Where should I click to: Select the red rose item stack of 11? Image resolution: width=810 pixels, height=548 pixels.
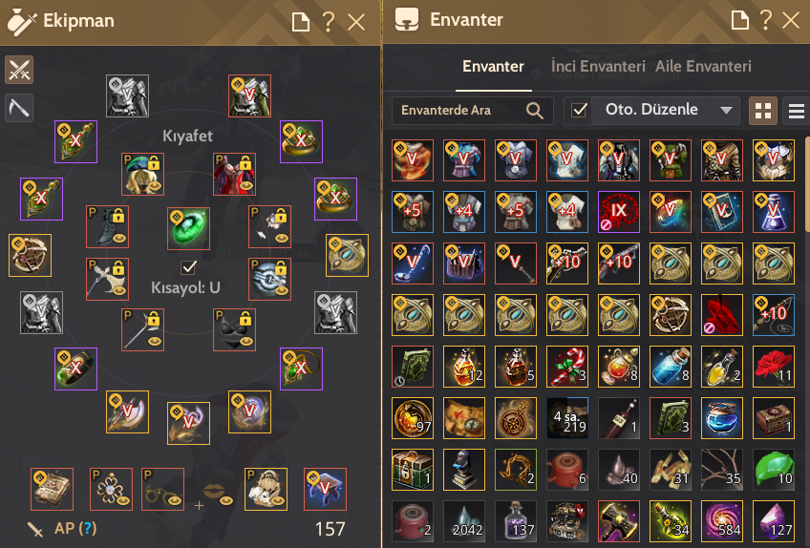(774, 367)
